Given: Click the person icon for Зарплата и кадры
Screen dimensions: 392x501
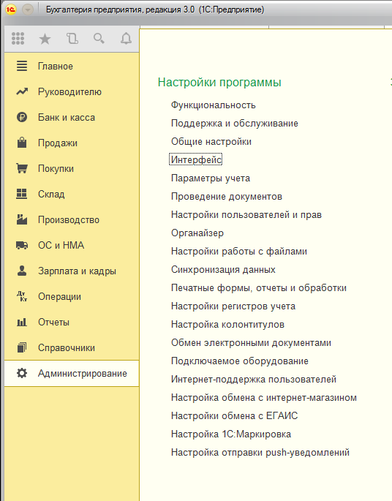Looking at the screenshot, I should click(x=22, y=271).
